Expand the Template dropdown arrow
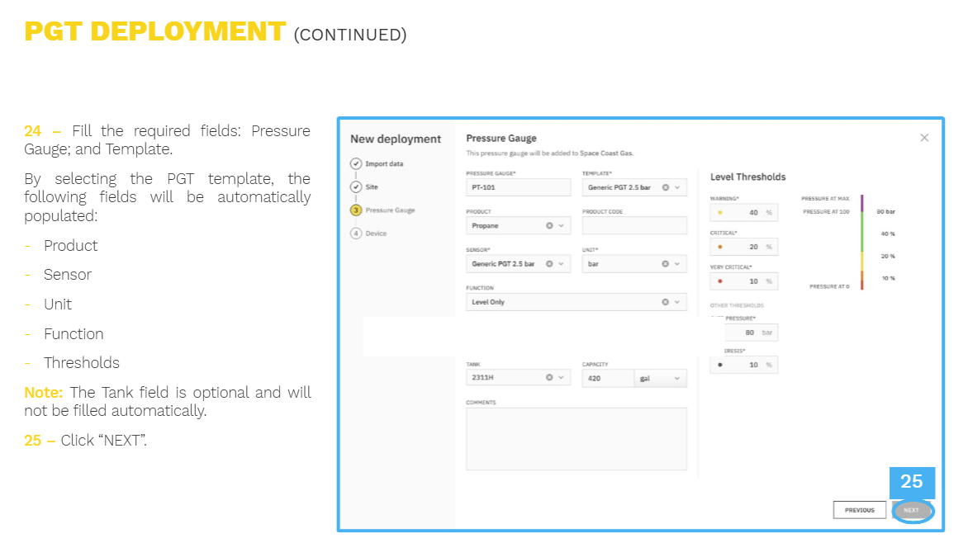The height and width of the screenshot is (538, 968). (677, 187)
